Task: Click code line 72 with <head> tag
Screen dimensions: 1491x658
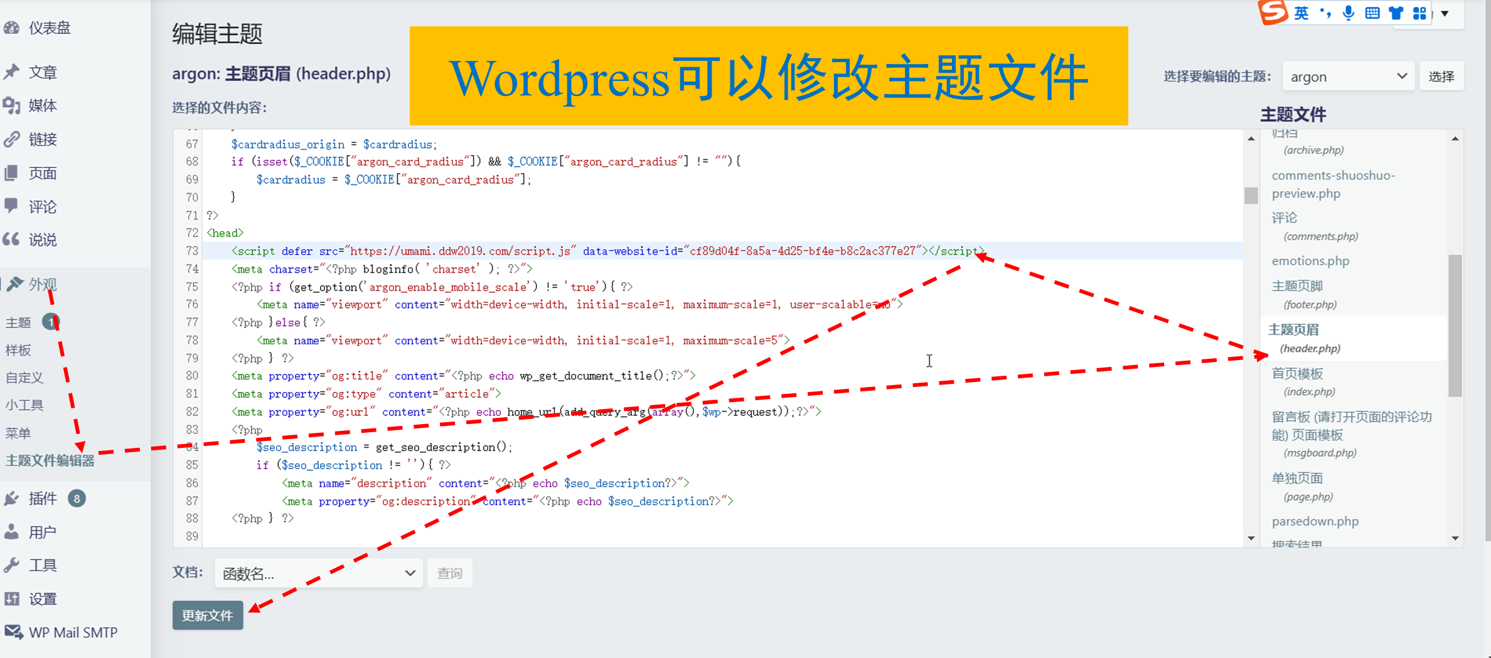Action: [x=225, y=233]
